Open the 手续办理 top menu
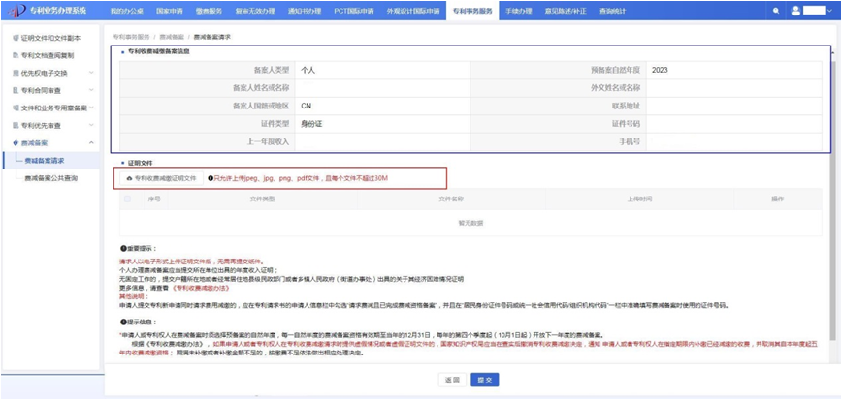842x400 pixels. point(518,11)
